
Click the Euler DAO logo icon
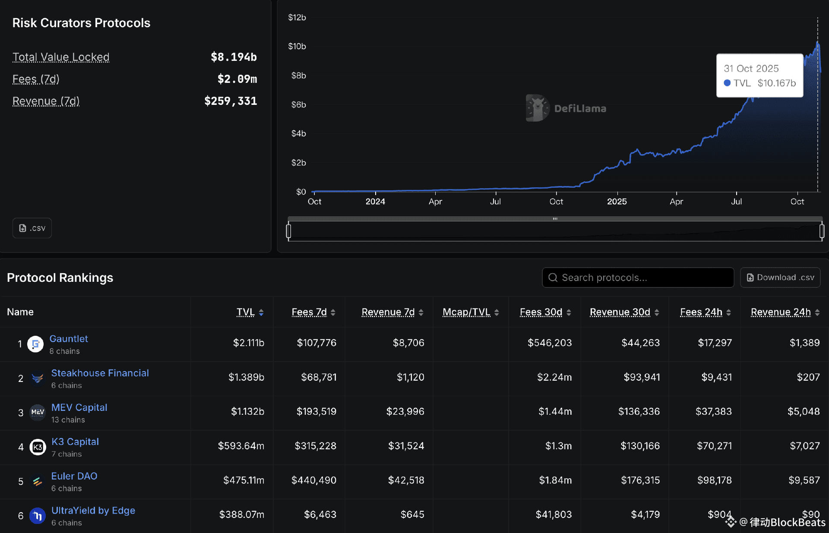pos(38,481)
